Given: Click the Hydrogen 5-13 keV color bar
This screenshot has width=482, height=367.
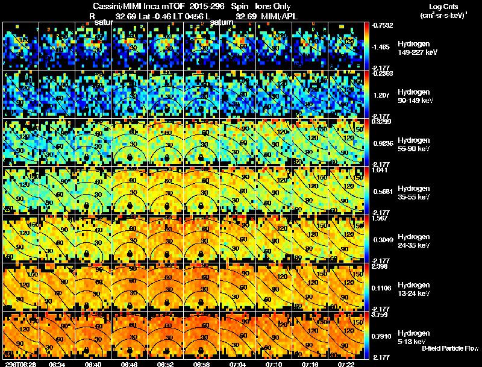Looking at the screenshot, I should coord(366,335).
